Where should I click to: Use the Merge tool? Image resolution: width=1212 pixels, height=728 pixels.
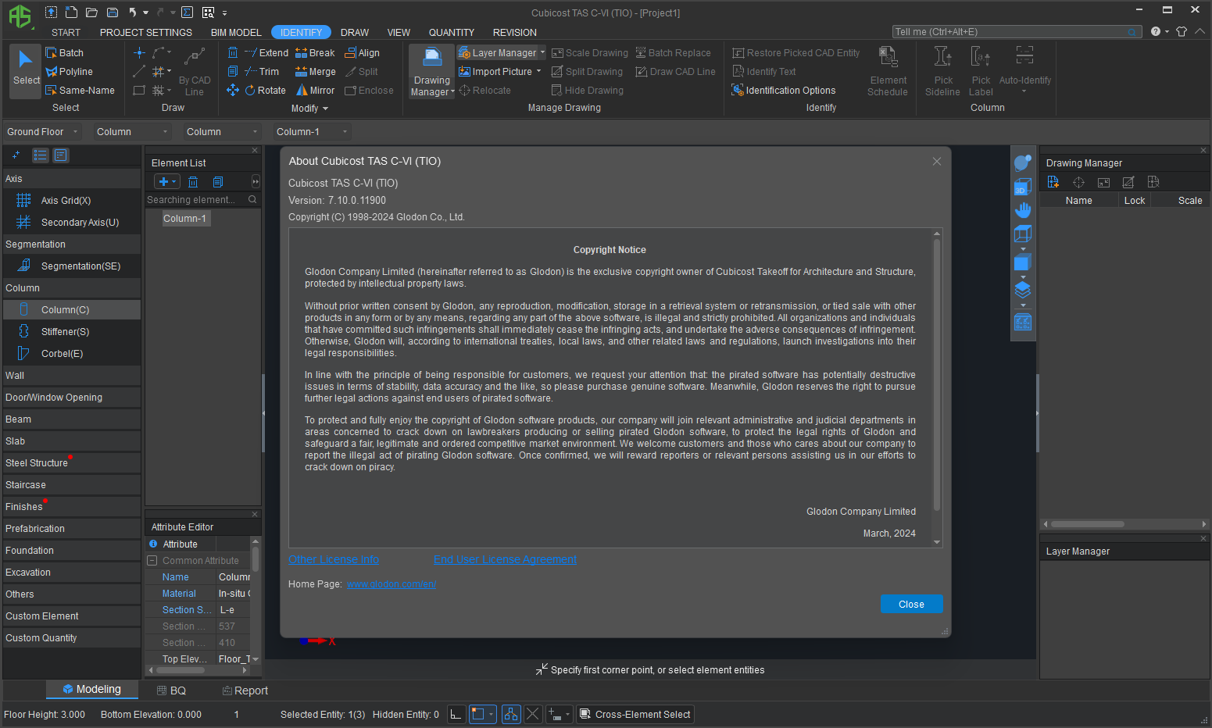[x=316, y=72]
